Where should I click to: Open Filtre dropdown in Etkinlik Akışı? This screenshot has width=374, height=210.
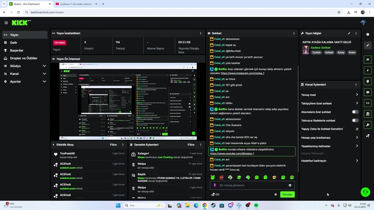(113, 145)
